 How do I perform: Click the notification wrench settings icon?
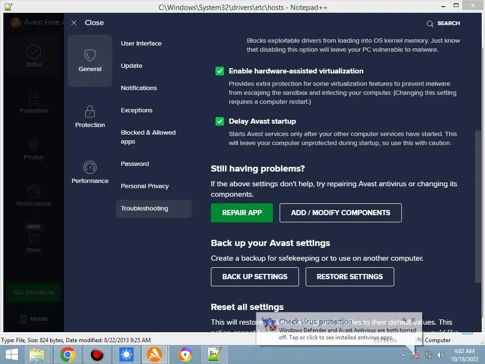click(404, 320)
